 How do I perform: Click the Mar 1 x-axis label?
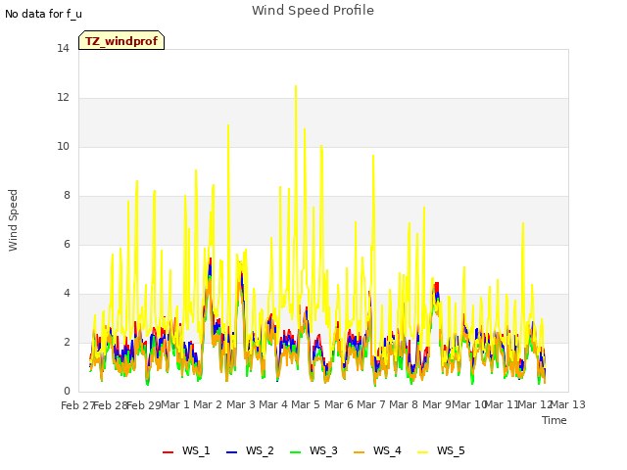[175, 404]
